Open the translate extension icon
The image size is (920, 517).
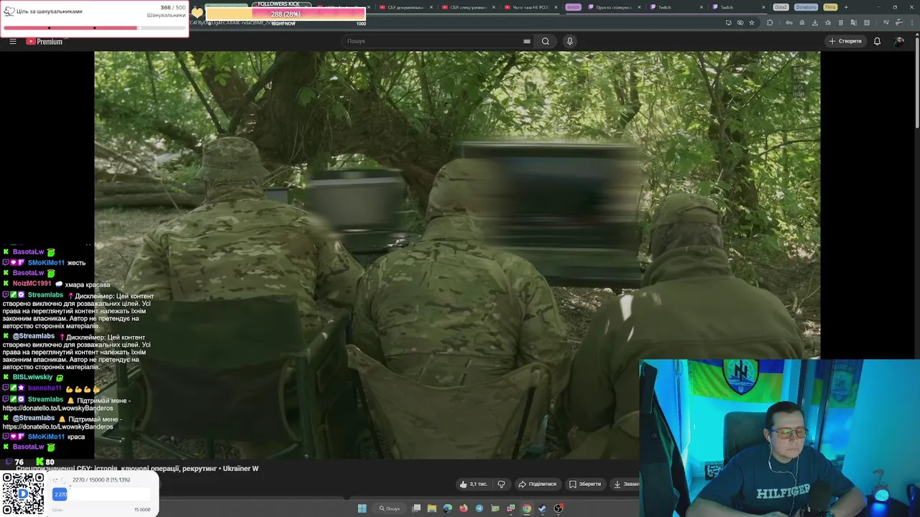854,22
